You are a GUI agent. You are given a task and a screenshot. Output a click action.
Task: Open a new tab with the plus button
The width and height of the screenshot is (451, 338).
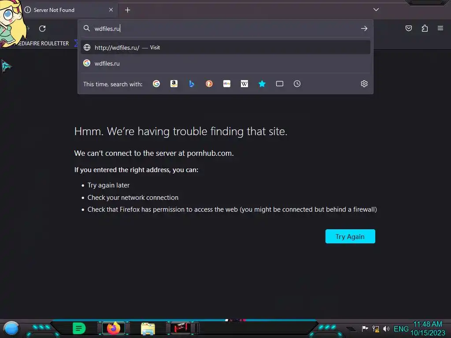point(127,10)
